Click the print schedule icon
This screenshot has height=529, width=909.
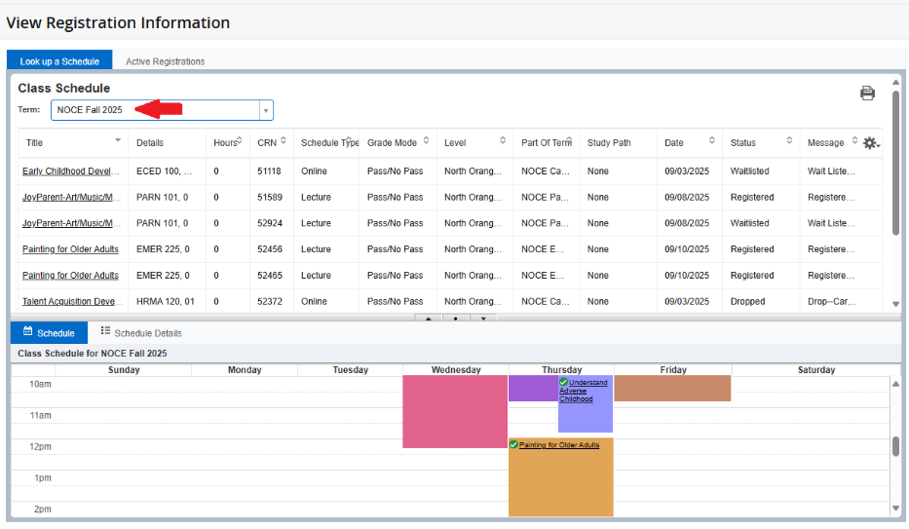(867, 94)
